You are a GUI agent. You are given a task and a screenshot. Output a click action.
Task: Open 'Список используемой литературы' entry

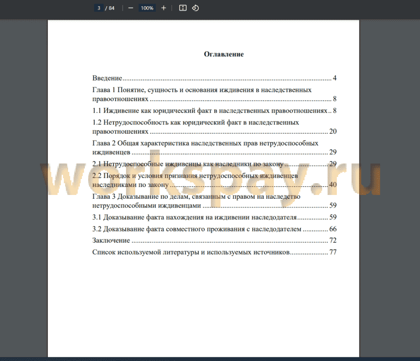click(214, 252)
